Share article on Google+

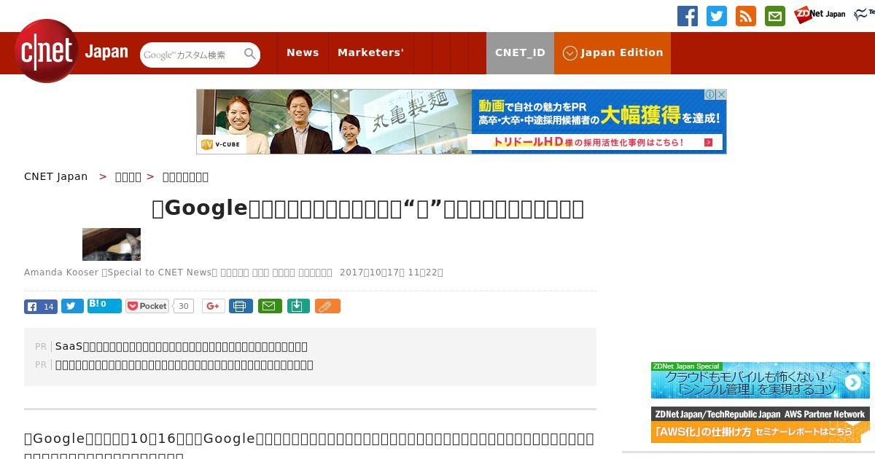[x=214, y=306]
